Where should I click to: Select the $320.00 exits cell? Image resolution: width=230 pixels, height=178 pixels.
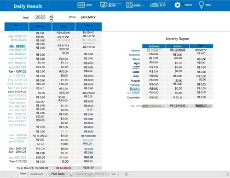pyautogui.click(x=64, y=49)
